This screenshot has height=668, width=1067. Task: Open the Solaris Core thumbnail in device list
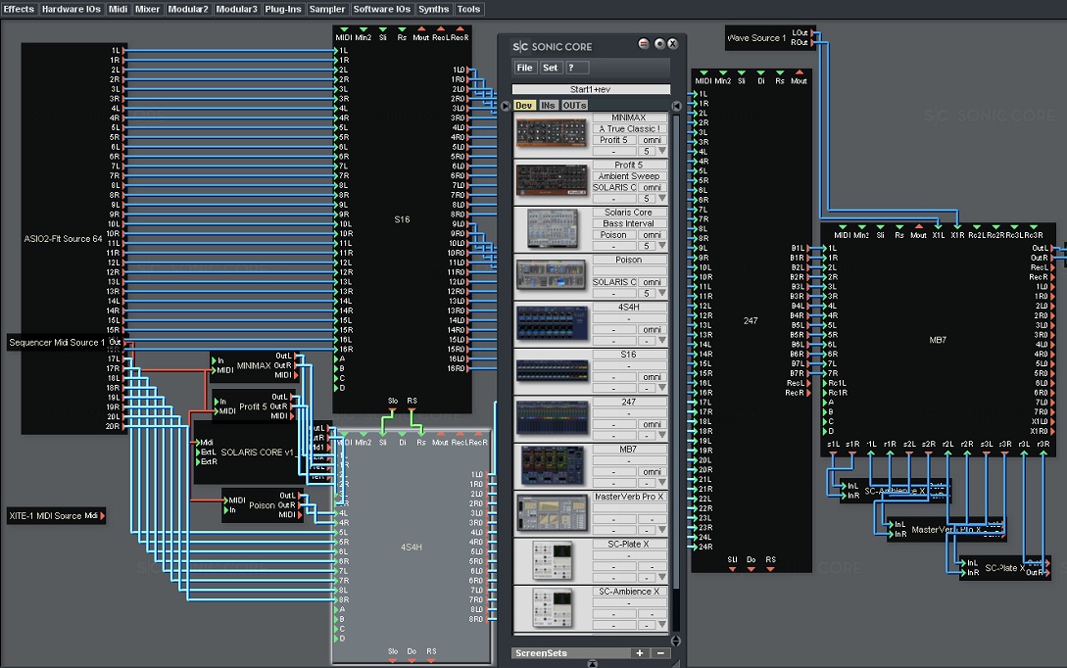(x=552, y=228)
